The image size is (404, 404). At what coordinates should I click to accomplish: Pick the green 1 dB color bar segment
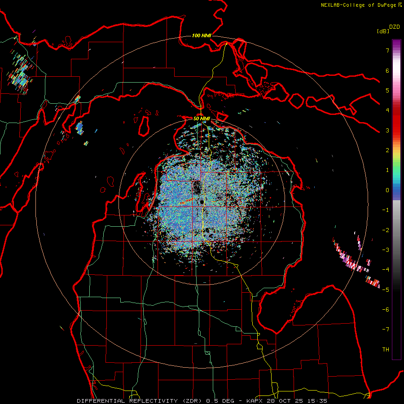pos(396,170)
